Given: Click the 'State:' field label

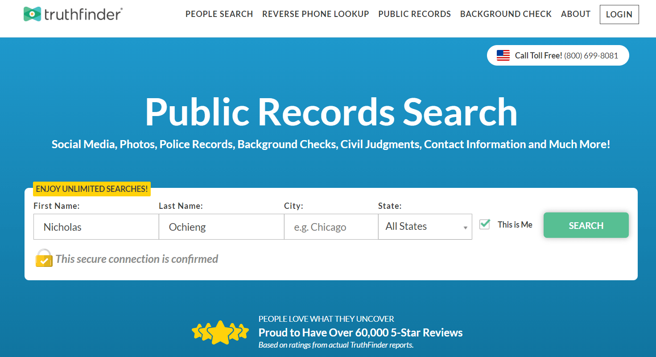Looking at the screenshot, I should pyautogui.click(x=390, y=206).
